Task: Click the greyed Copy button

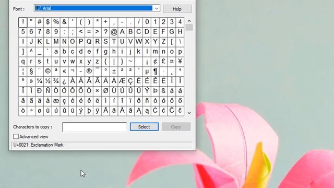Action: coord(176,127)
